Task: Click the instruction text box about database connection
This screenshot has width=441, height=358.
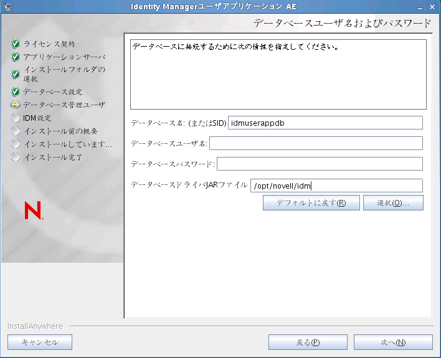Action: [x=278, y=74]
